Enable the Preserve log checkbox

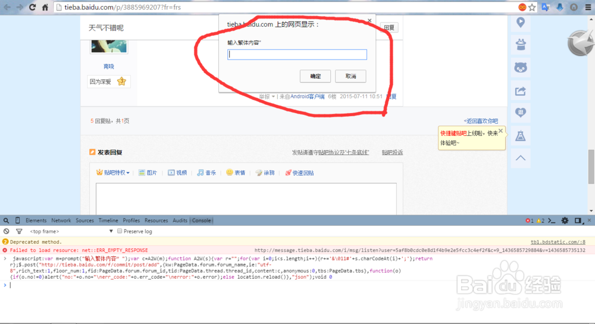(x=120, y=231)
